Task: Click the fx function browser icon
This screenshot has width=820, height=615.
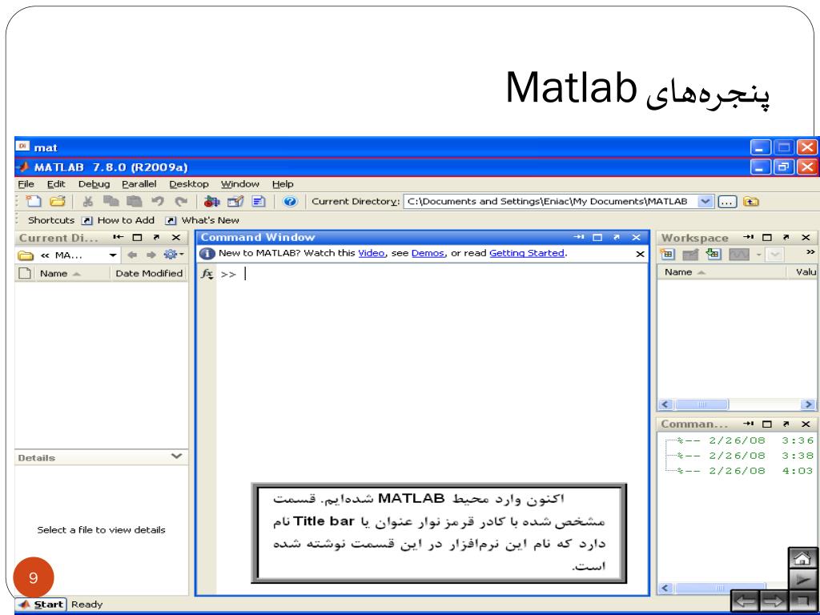Action: [x=207, y=274]
